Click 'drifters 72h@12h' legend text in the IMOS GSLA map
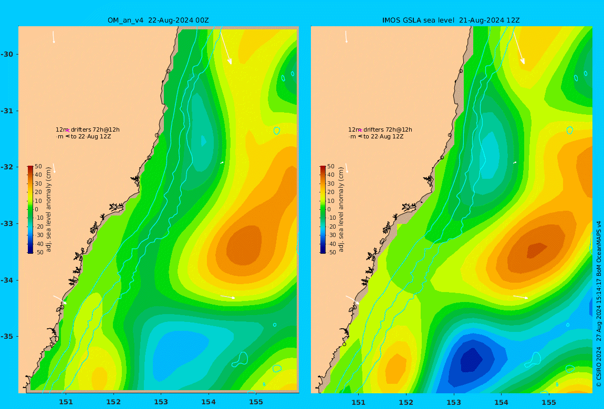This screenshot has height=409, width=604. click(388, 130)
